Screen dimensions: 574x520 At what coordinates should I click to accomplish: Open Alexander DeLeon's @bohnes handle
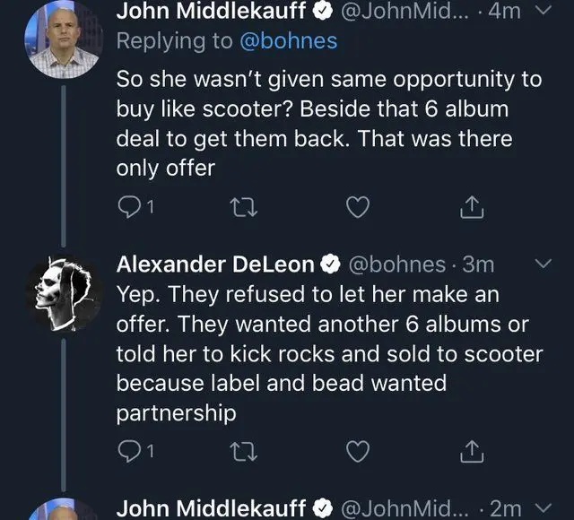coord(395,264)
